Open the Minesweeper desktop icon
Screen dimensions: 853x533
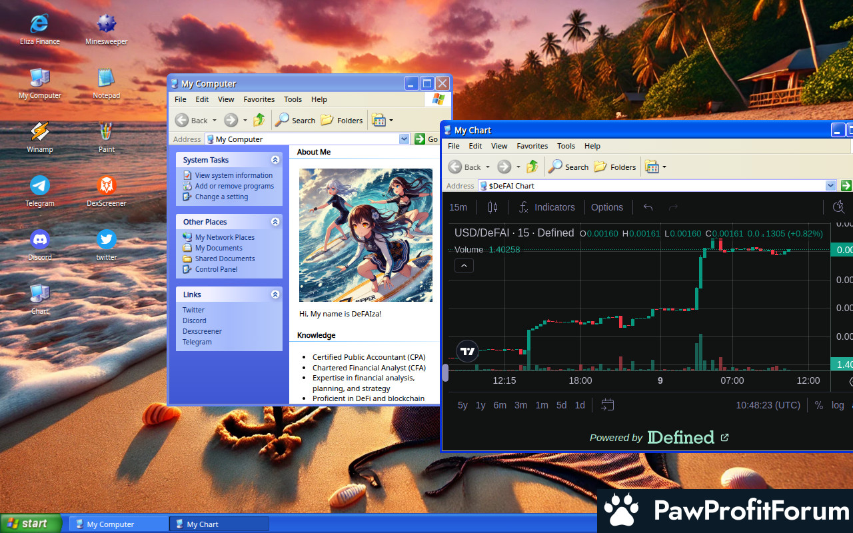(107, 29)
